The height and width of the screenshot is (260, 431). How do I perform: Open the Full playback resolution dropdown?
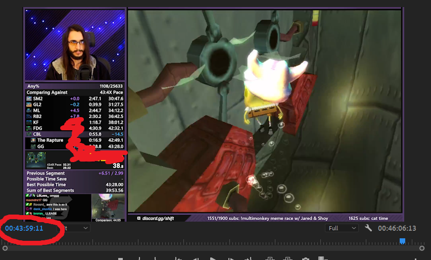point(342,228)
